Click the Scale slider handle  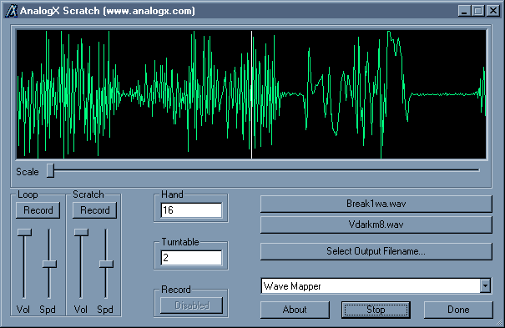pyautogui.click(x=50, y=170)
